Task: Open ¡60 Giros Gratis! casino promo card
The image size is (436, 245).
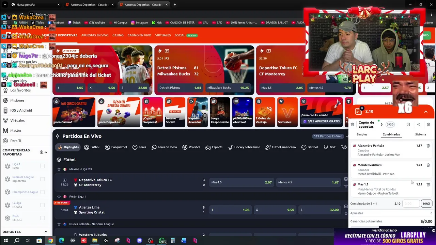Action: [74, 112]
